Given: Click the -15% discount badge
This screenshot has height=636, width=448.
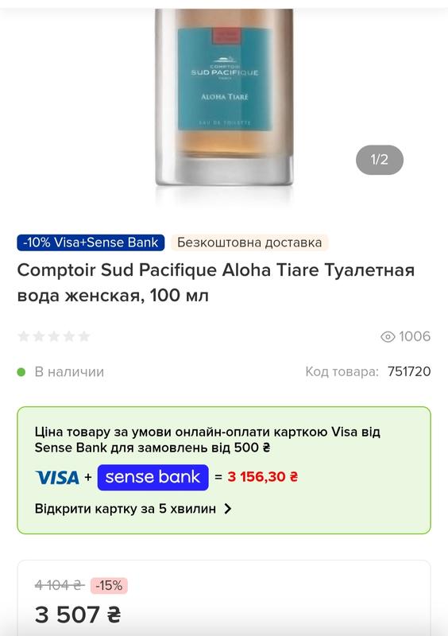Looking at the screenshot, I should [x=109, y=586].
